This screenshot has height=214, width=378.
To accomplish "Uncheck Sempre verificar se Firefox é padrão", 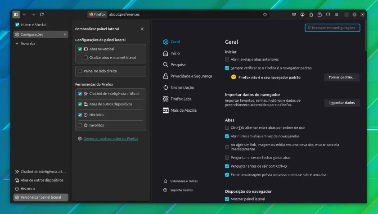I will (x=227, y=68).
